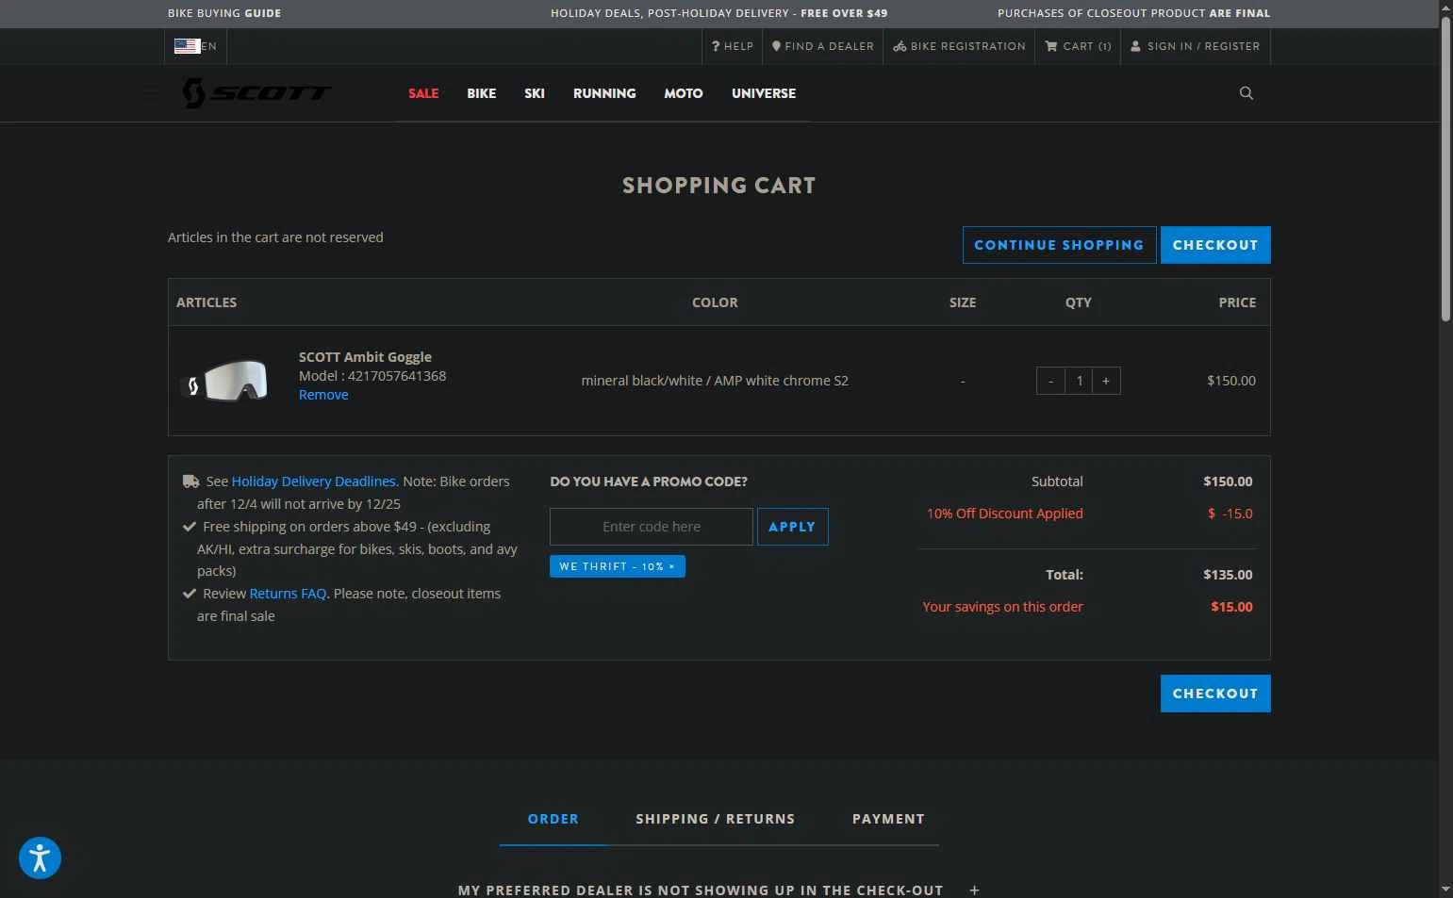Click the top Checkout button
Screen dimensions: 1453x898
coord(1215,245)
